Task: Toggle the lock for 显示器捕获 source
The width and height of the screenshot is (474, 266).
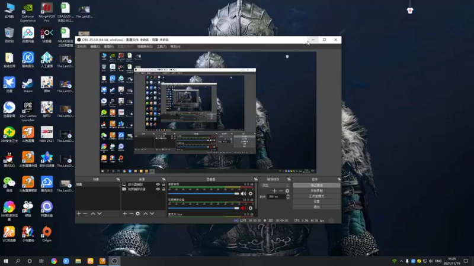Action: 164,184
